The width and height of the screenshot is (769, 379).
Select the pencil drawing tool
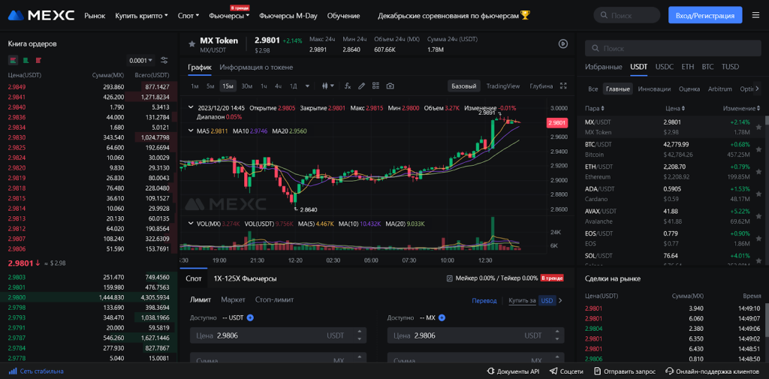(361, 86)
